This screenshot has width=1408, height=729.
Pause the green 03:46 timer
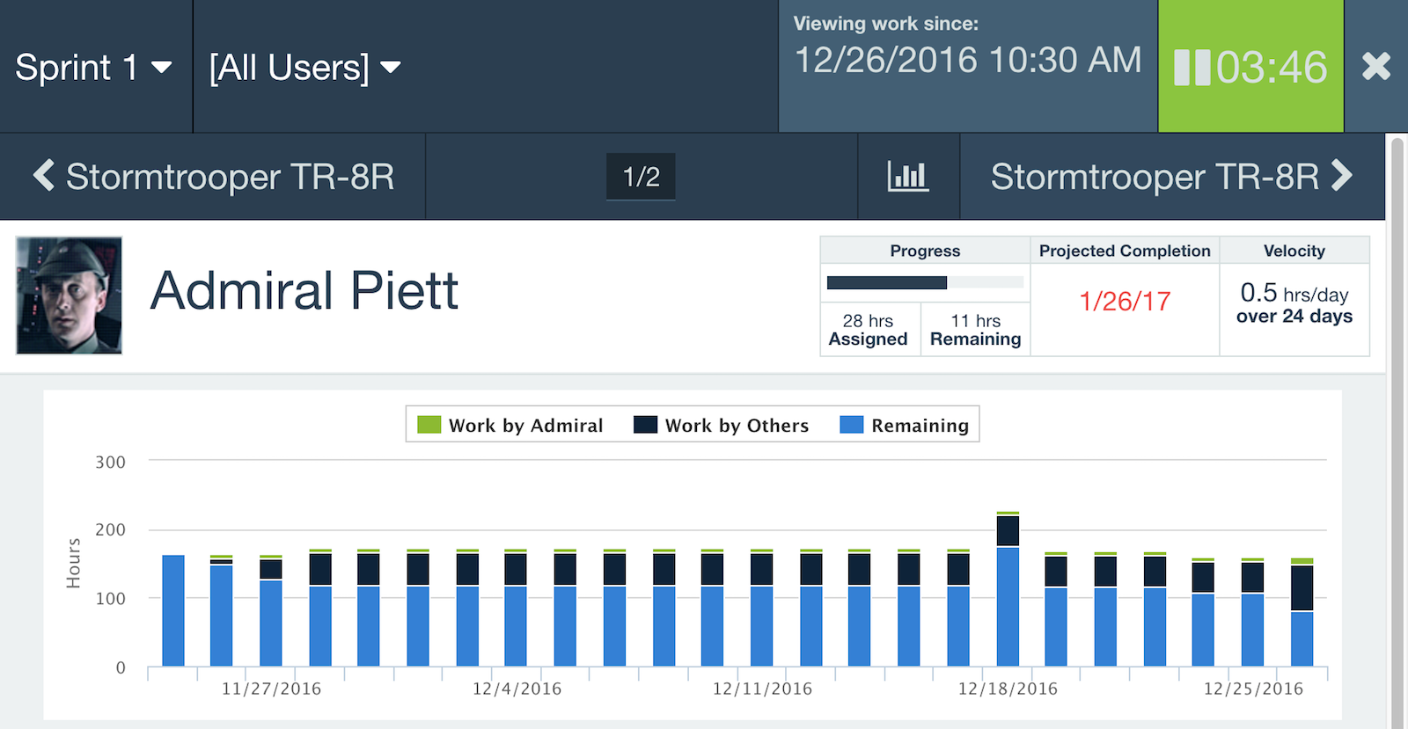coord(1193,68)
